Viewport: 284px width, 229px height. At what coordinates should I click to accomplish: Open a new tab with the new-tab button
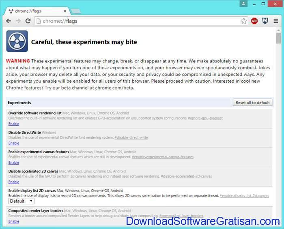[76, 11]
